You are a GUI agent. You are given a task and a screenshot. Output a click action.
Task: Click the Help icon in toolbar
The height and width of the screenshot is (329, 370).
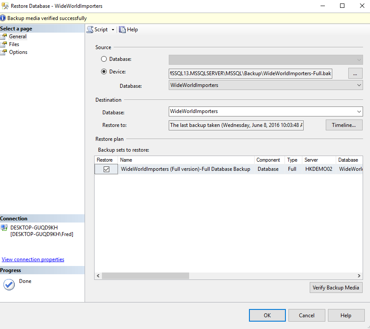pyautogui.click(x=122, y=30)
